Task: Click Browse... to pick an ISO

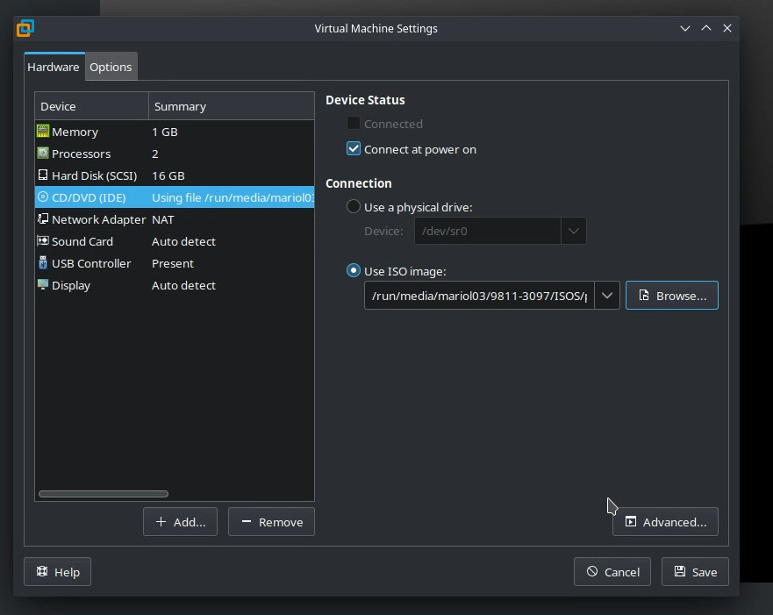Action: coord(672,296)
